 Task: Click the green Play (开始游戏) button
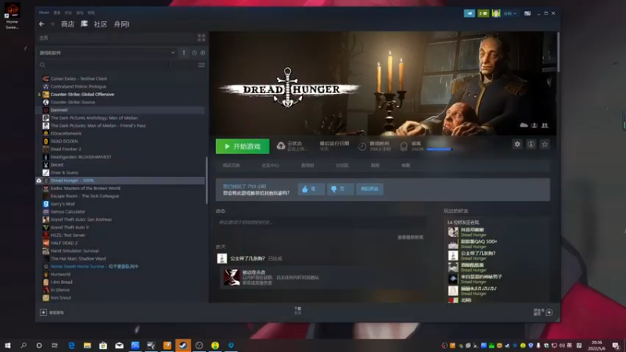click(243, 146)
